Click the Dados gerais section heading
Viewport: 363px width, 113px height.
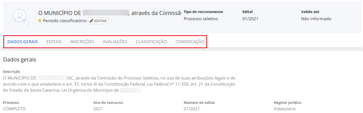tap(20, 59)
